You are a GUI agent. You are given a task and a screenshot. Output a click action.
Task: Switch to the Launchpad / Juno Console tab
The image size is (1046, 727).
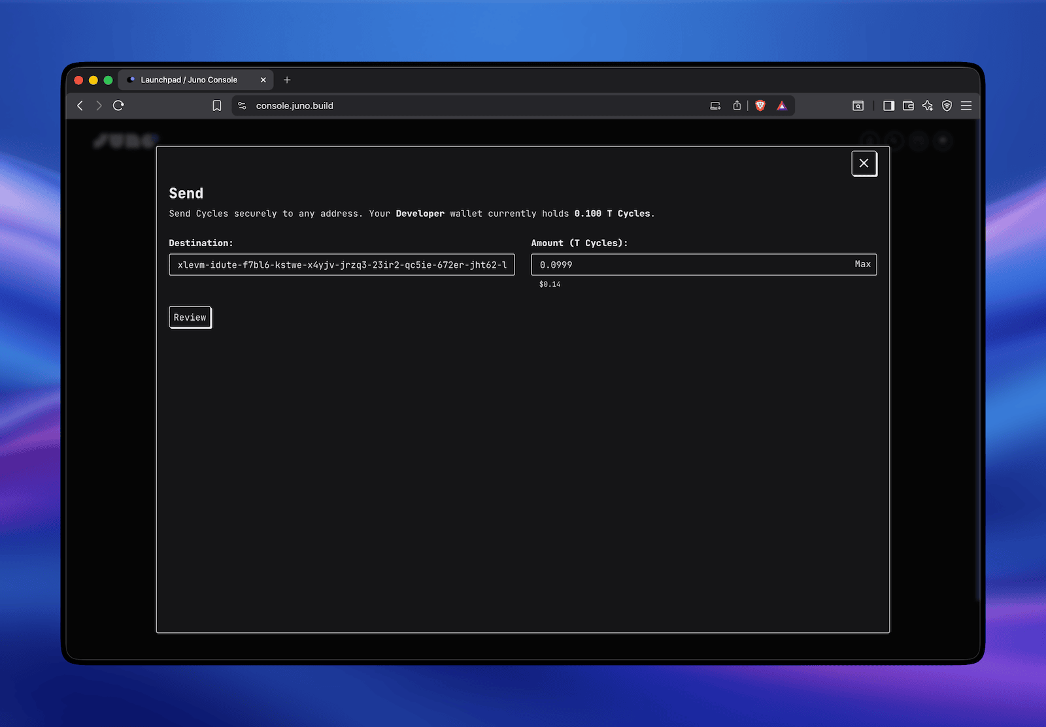coord(190,80)
